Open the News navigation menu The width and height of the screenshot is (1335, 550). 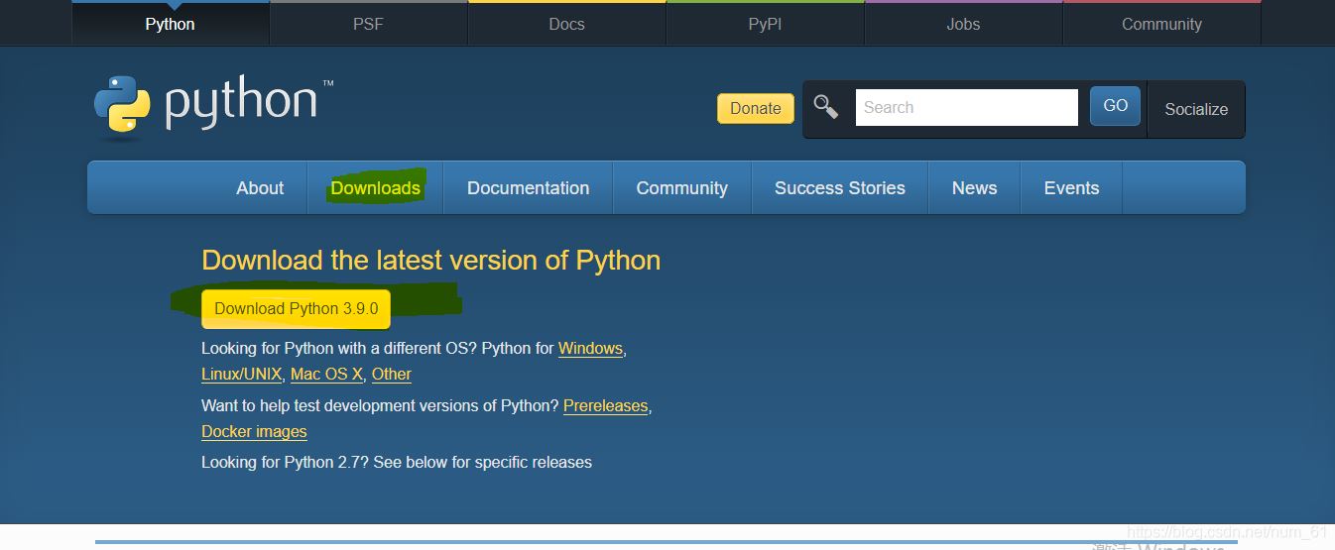(974, 188)
